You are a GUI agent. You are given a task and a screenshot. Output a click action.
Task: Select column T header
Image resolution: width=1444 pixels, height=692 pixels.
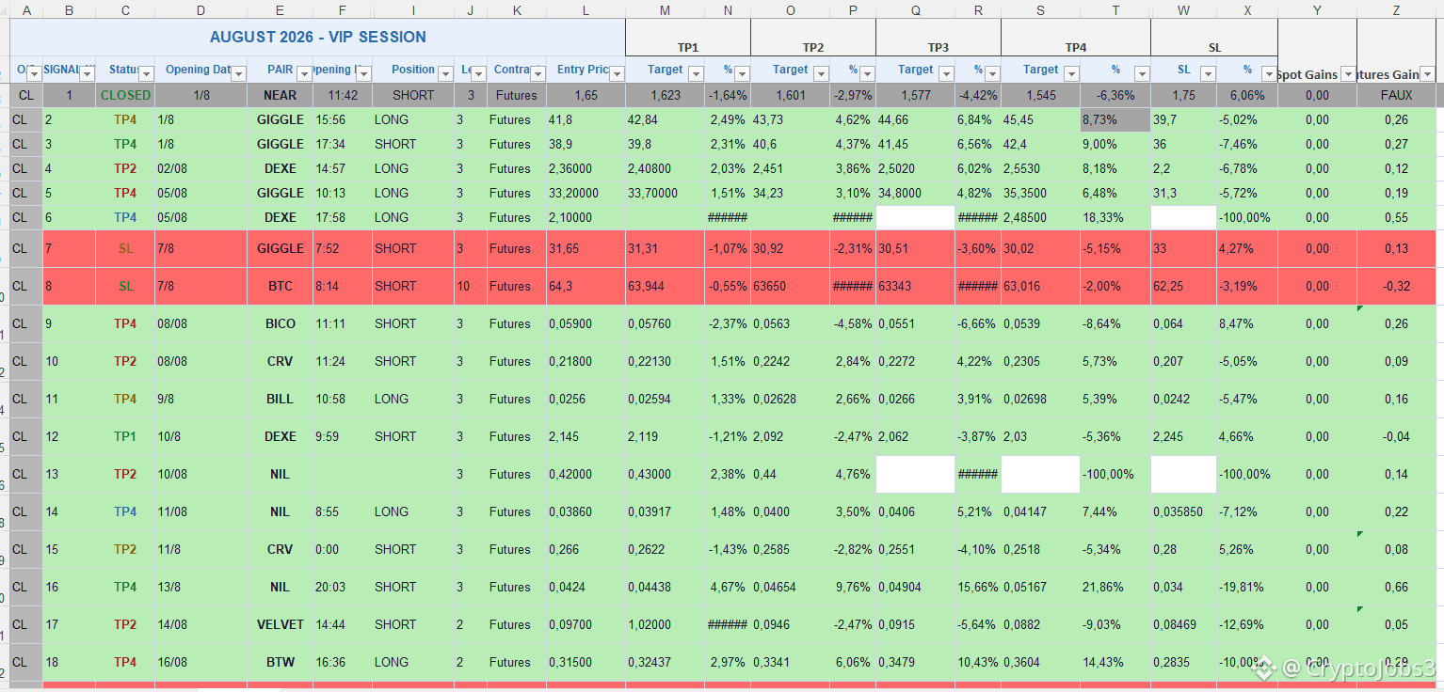pyautogui.click(x=1115, y=9)
